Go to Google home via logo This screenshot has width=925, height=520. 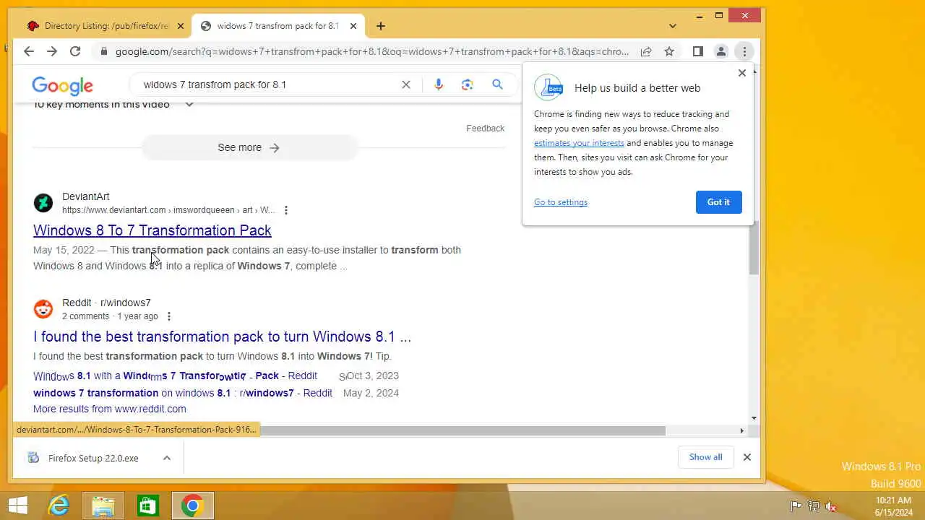[x=62, y=86]
